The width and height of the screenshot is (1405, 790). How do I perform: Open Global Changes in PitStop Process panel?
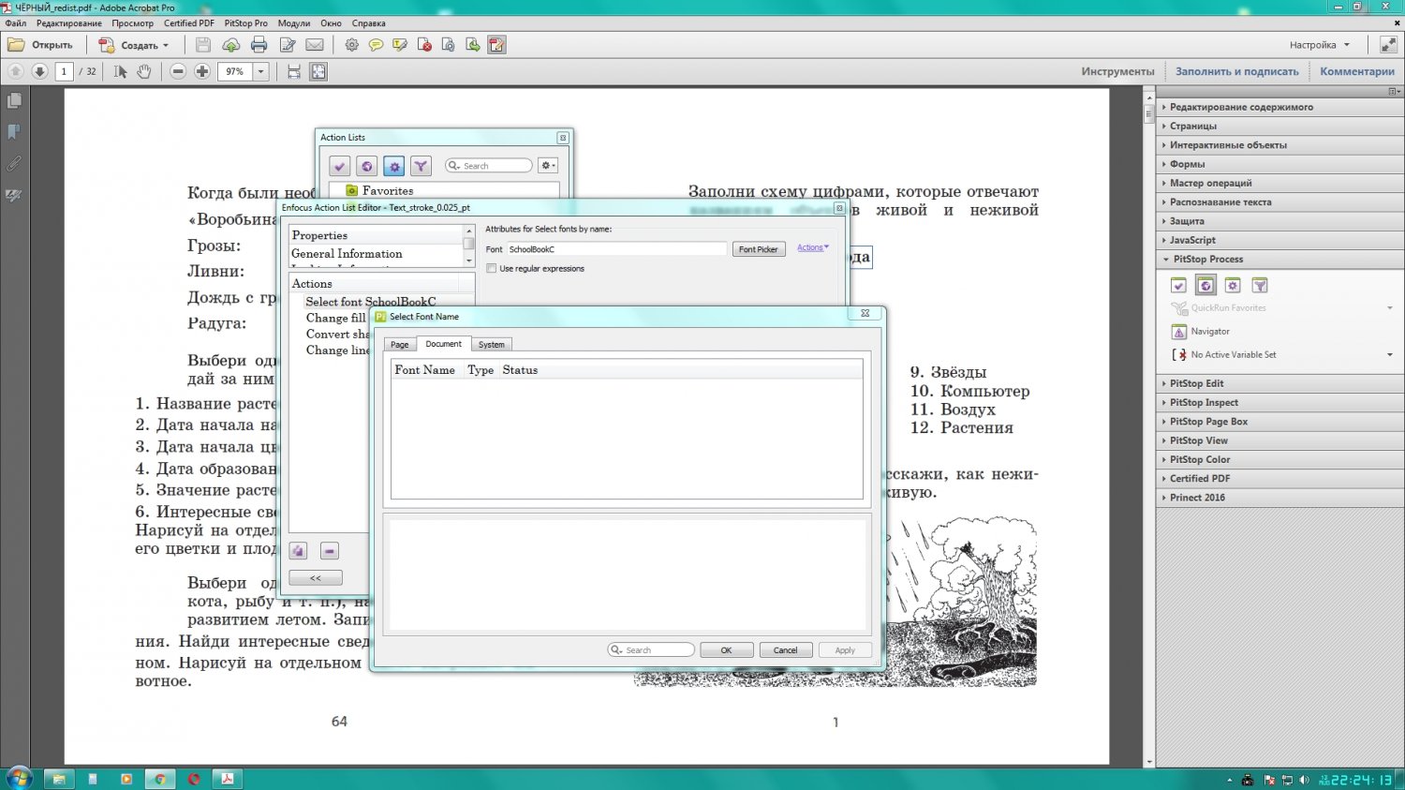click(1205, 286)
